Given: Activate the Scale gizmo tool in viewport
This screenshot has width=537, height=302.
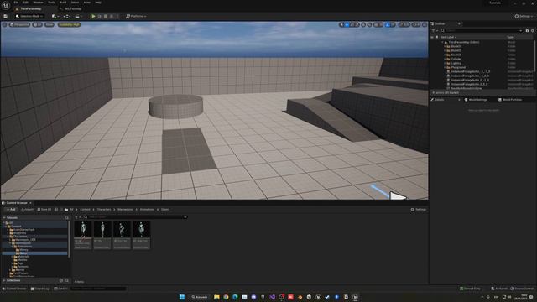Looking at the screenshot, I should click(357, 24).
